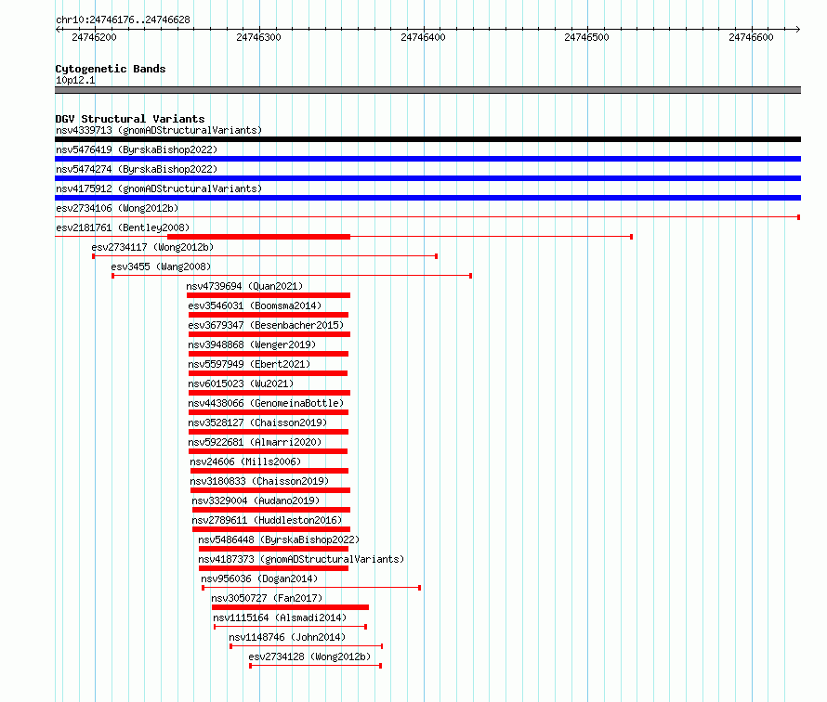Click the esv3455 thin red line
The height and width of the screenshot is (702, 827).
(292, 276)
